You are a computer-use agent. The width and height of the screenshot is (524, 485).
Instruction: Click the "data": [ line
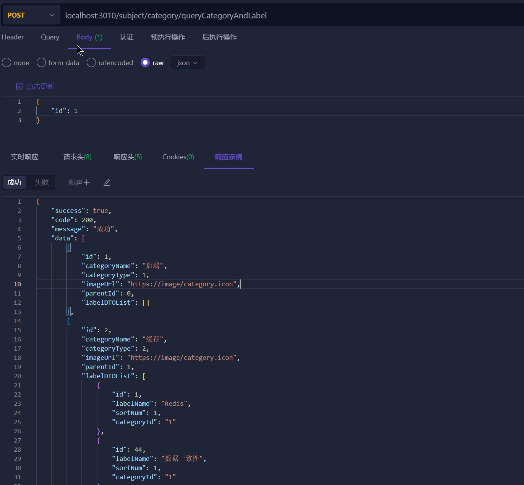(68, 238)
